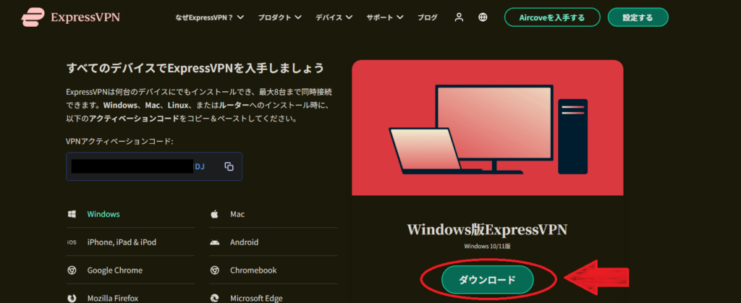The image size is (741, 303).
Task: Select the Mozilla Firefox tab
Action: (130, 297)
